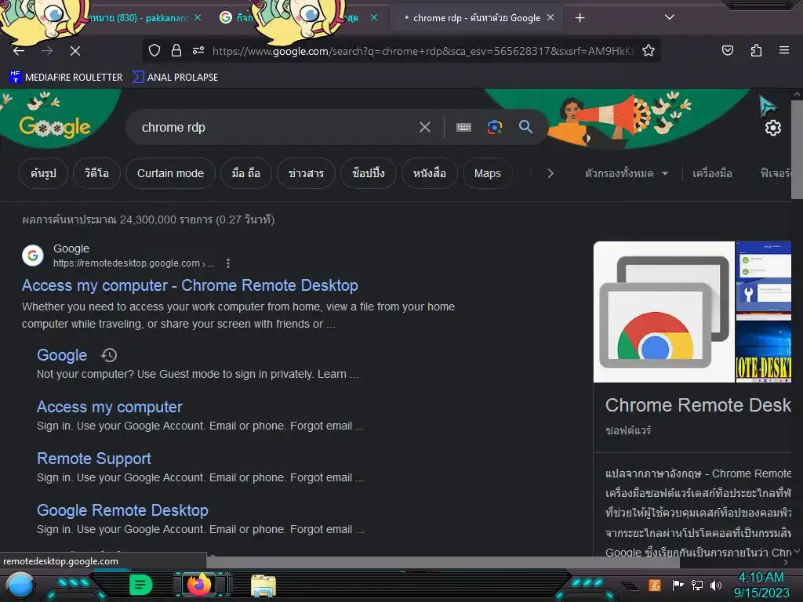Open Google quick settings gear
Screen dimensions: 803x602
772,128
